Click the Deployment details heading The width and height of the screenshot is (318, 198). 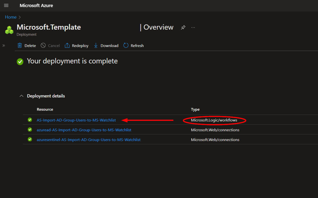point(46,96)
